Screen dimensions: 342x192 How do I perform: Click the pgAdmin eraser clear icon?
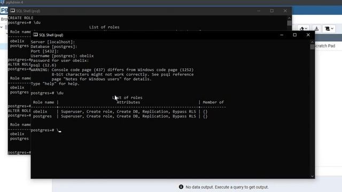pos(302,28)
